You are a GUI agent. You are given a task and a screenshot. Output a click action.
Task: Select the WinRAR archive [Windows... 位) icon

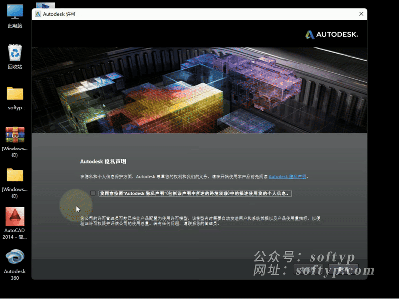pyautogui.click(x=15, y=142)
